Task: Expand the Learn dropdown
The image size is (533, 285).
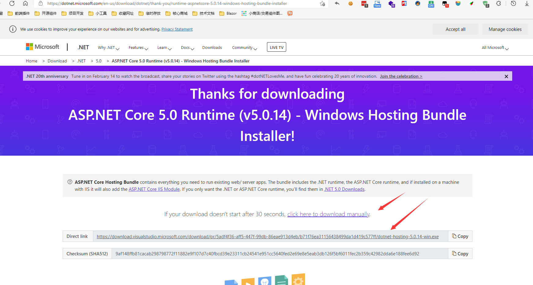Action: (x=165, y=48)
